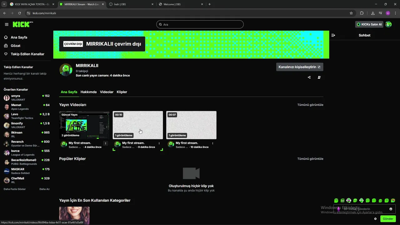400x225 pixels.
Task: Switch to the Welcome | OBS tab
Action: pos(181,4)
